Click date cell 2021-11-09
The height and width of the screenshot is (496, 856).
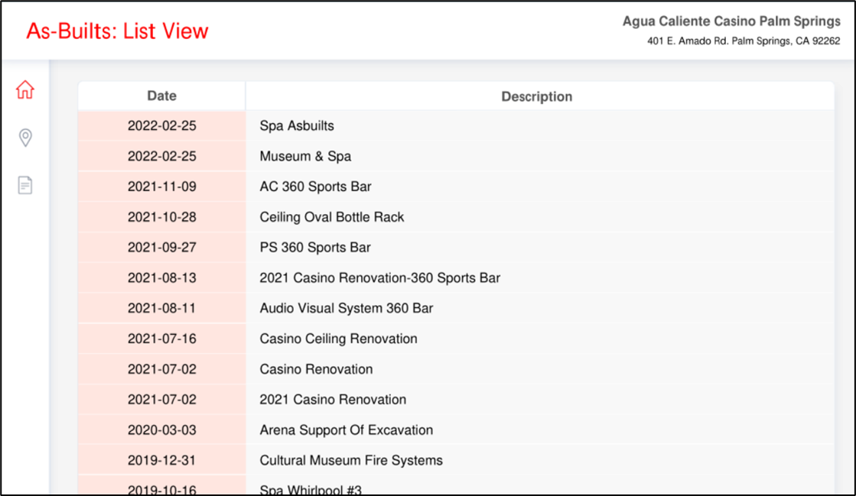(161, 186)
